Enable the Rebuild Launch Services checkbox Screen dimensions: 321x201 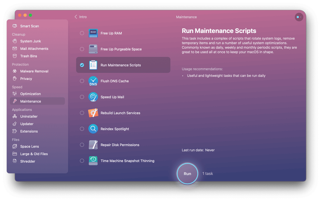coord(82,113)
